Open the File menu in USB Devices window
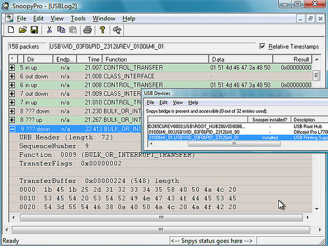This screenshot has width=328, height=246. [150, 102]
